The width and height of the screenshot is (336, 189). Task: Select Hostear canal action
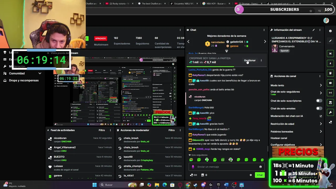(279, 138)
